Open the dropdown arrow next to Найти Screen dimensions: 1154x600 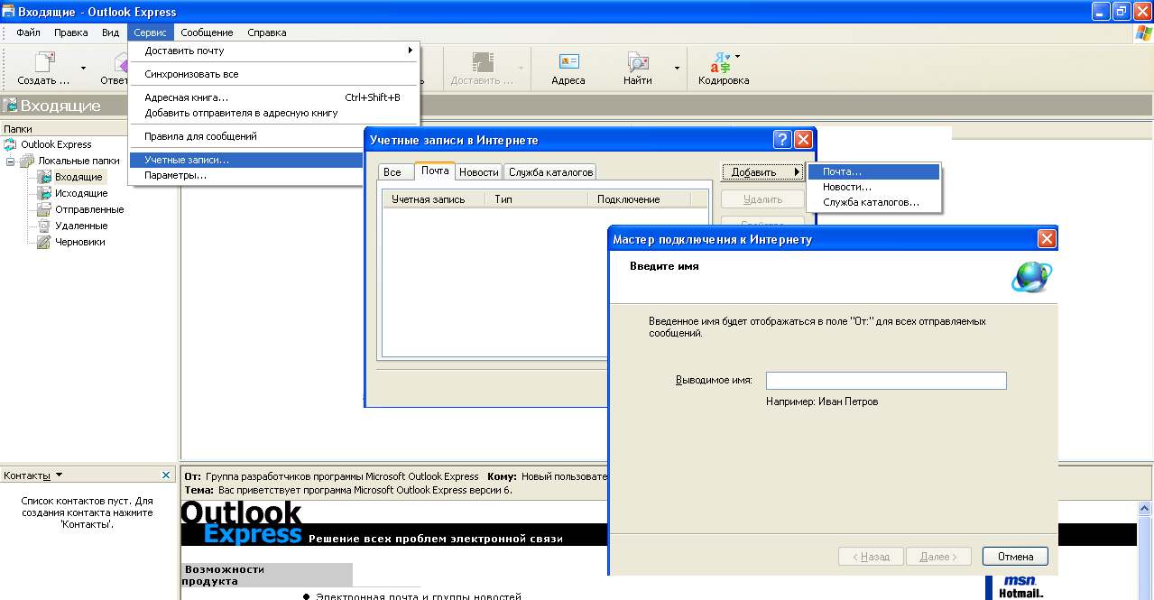click(677, 68)
